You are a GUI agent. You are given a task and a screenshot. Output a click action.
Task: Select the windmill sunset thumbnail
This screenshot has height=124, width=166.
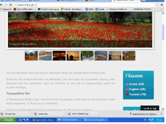pyautogui.click(x=73, y=56)
